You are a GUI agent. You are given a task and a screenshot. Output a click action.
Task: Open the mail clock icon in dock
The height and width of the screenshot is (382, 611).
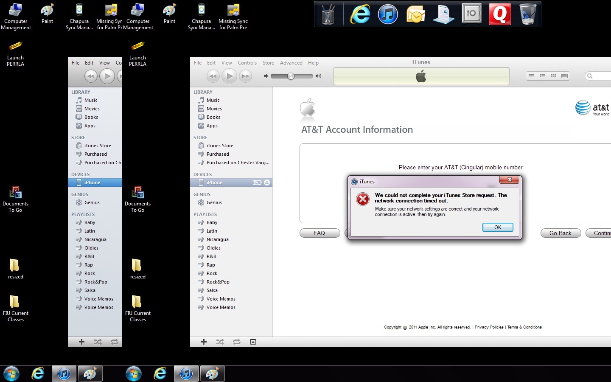point(416,14)
